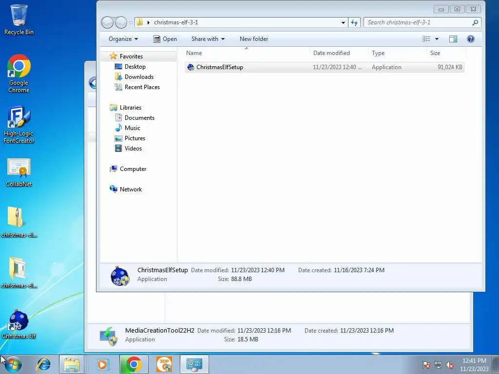Viewport: 499px width, 374px height.
Task: Open Desktop in the navigation pane
Action: [x=135, y=66]
